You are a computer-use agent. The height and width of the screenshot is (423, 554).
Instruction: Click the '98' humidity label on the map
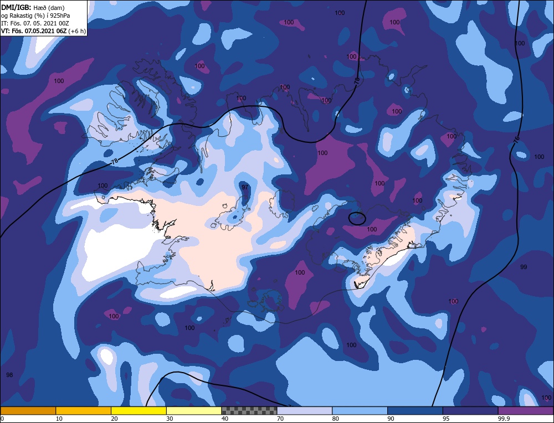point(9,375)
